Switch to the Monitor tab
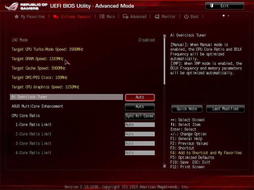 (x=168, y=16)
